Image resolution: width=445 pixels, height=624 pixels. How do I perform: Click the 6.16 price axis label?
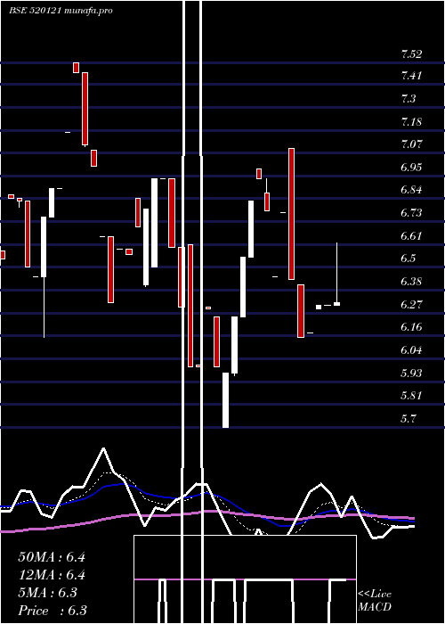click(x=411, y=327)
